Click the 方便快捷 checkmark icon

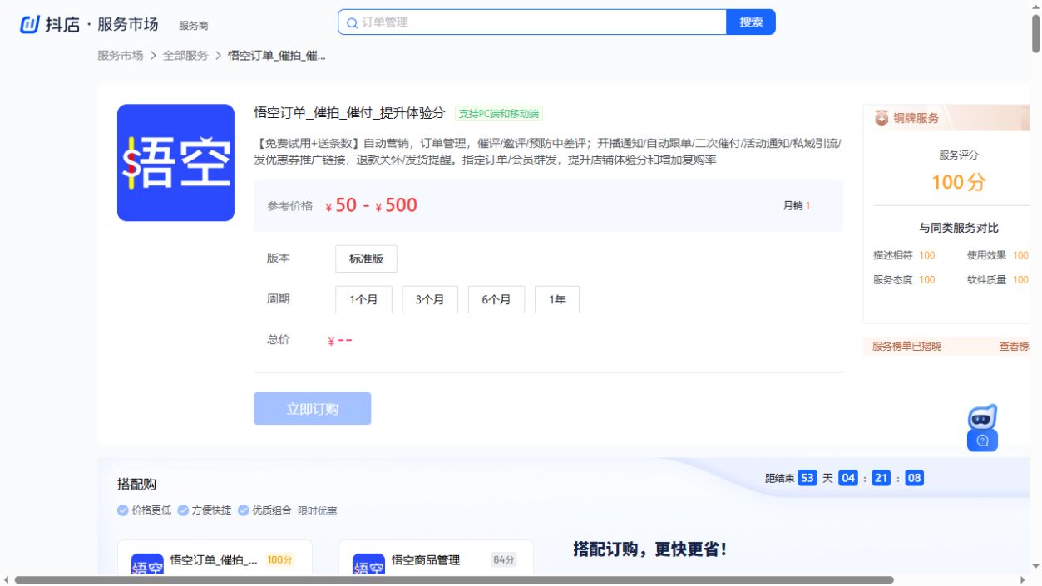(183, 510)
